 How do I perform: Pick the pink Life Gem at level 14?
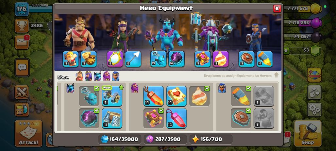pyautogui.click(x=176, y=118)
